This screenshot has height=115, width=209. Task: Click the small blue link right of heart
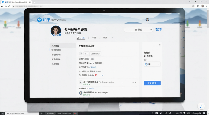[102, 75]
